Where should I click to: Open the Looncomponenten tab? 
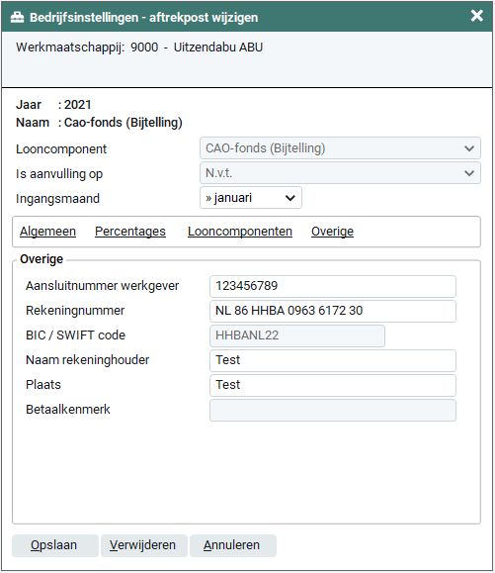tap(240, 232)
